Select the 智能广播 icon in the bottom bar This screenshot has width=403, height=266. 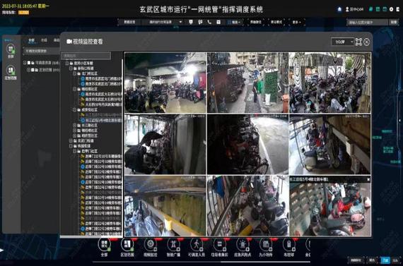tap(173, 244)
